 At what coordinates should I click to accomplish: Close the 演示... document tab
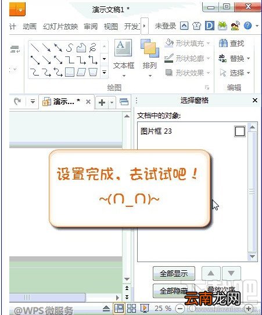click(x=88, y=102)
